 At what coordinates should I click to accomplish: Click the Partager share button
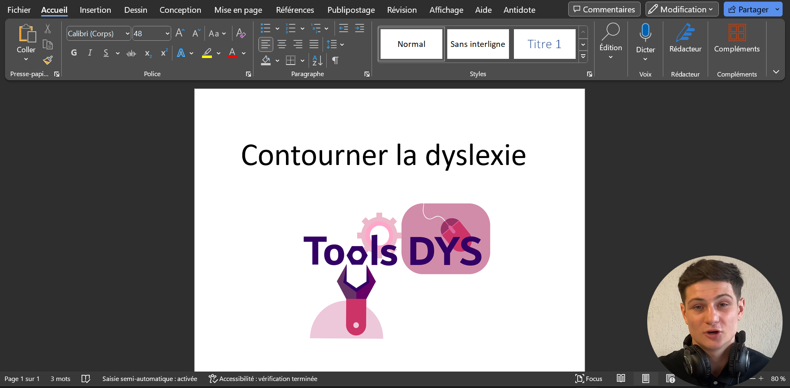click(748, 9)
